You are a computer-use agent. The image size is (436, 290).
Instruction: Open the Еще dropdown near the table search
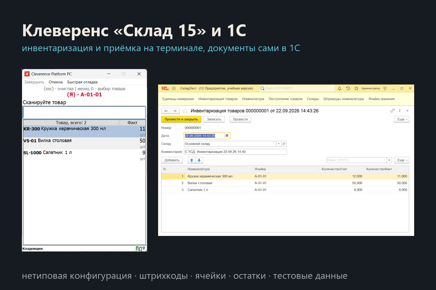tap(401, 160)
